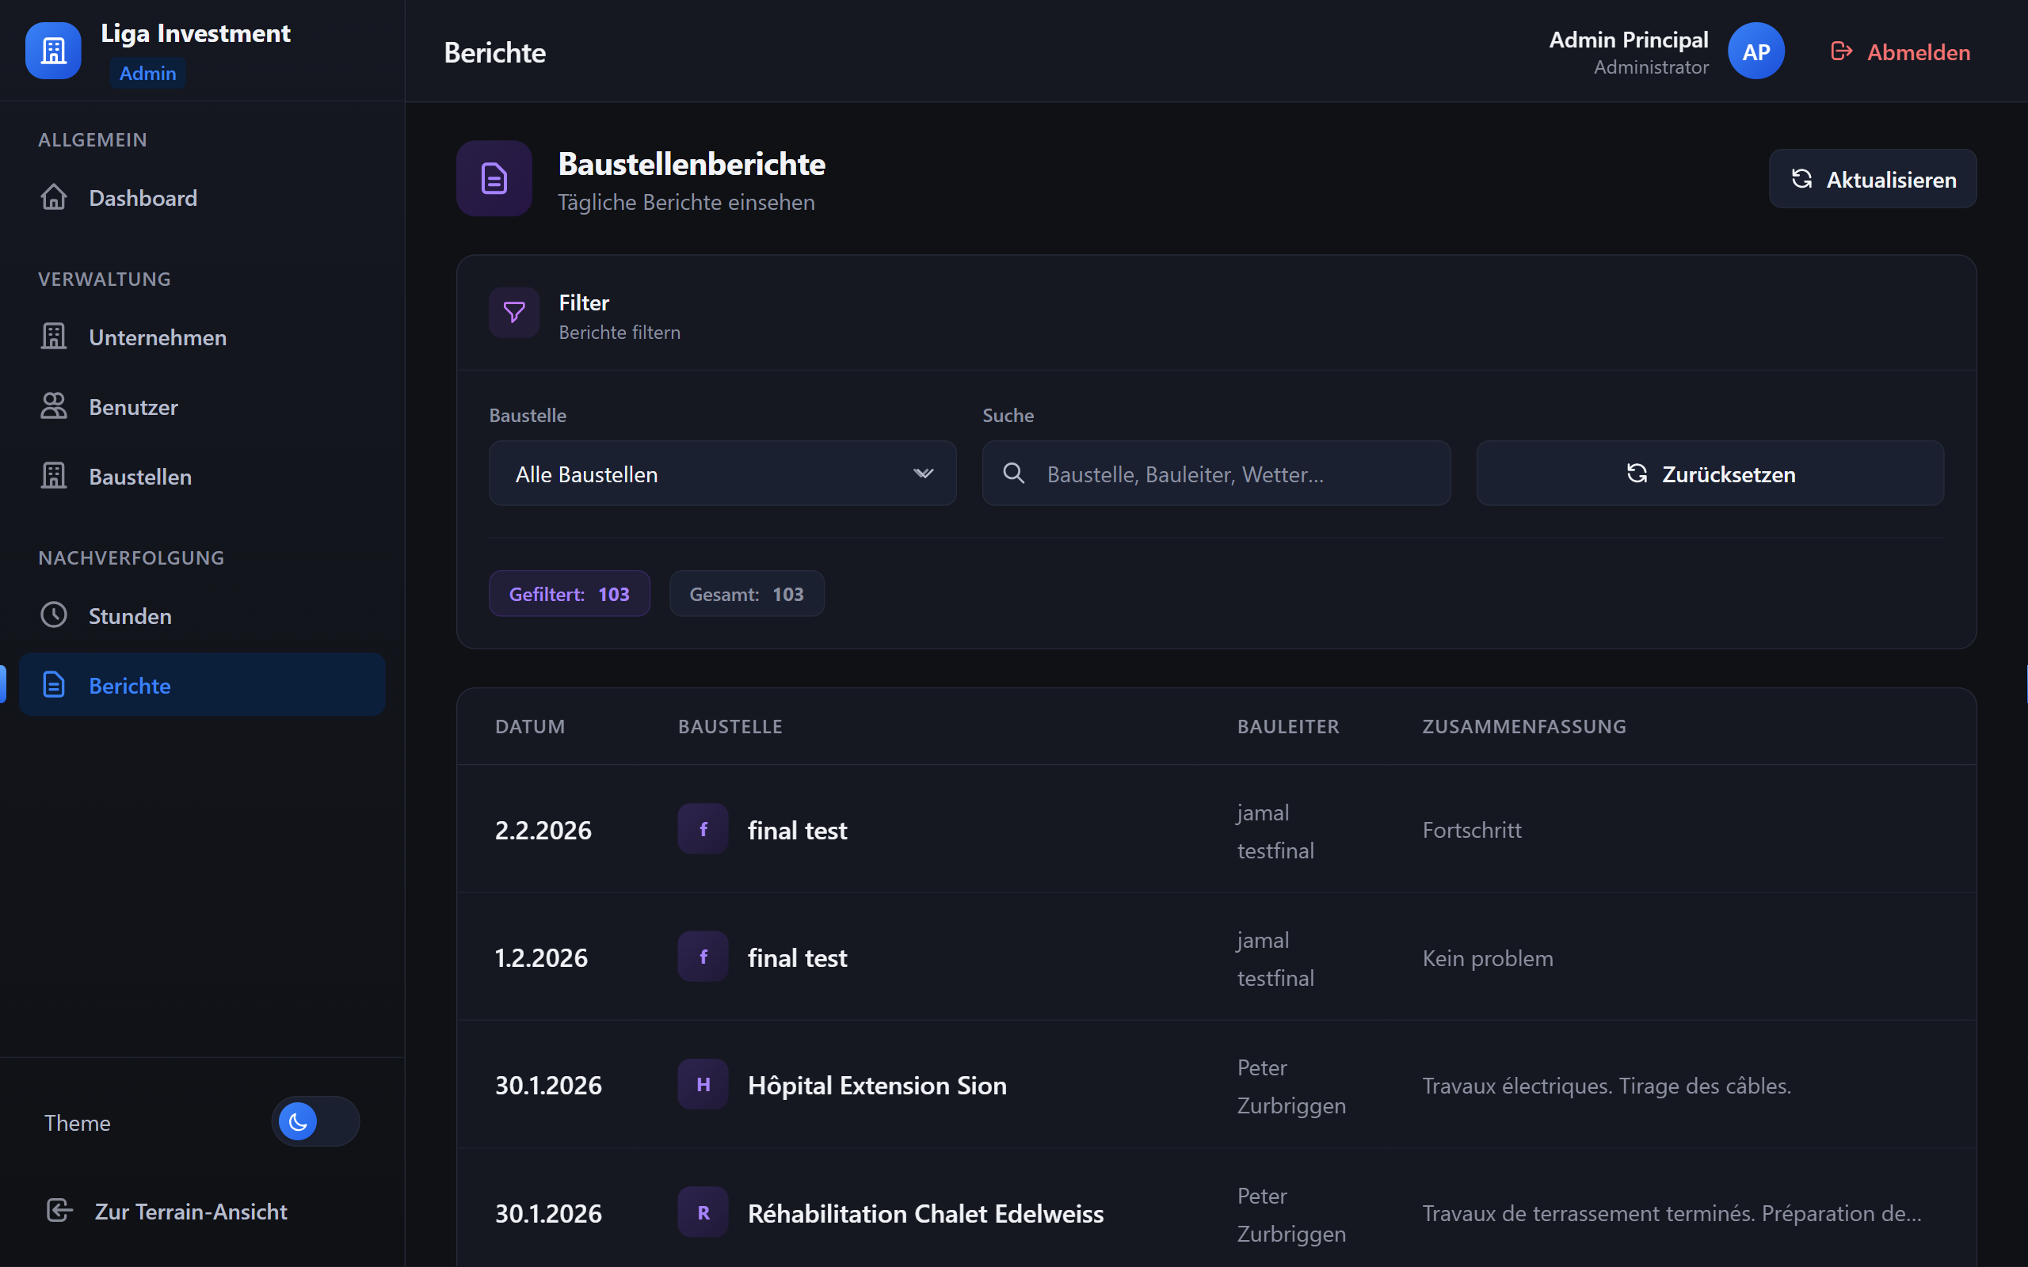This screenshot has width=2028, height=1267.
Task: Open Benutzer management page
Action: coord(133,407)
